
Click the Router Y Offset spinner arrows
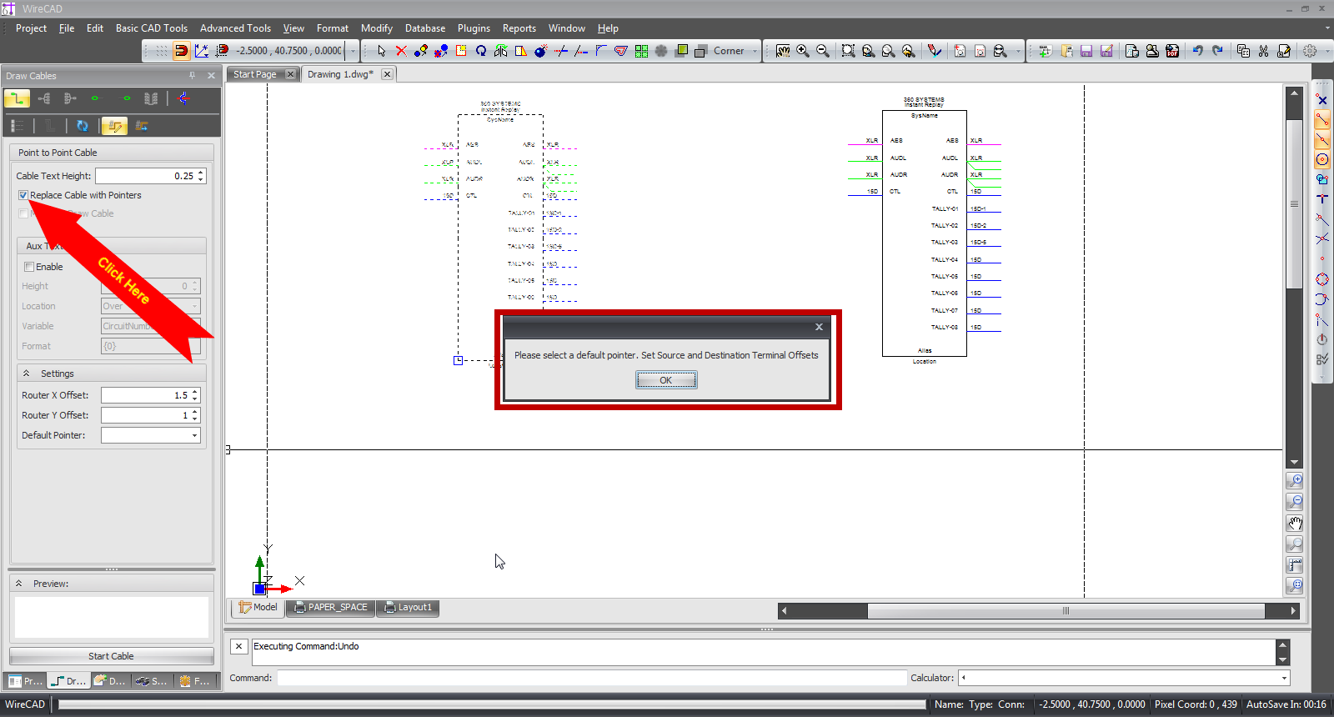click(195, 415)
